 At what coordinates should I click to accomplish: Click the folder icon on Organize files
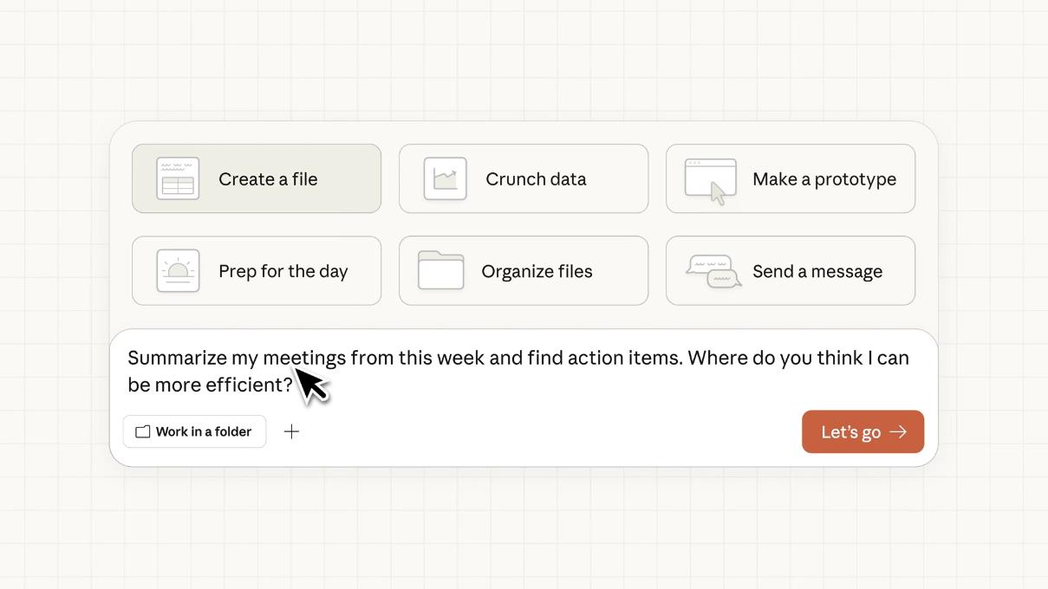tap(441, 270)
